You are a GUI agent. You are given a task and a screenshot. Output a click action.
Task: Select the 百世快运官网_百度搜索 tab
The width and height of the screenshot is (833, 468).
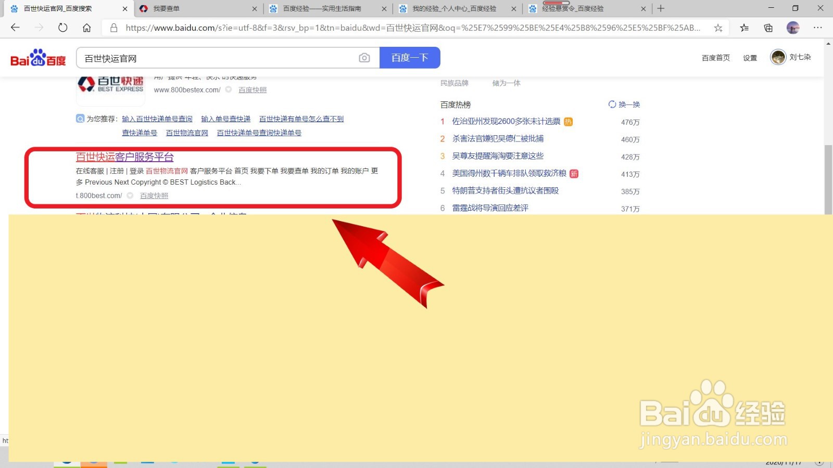click(x=68, y=8)
